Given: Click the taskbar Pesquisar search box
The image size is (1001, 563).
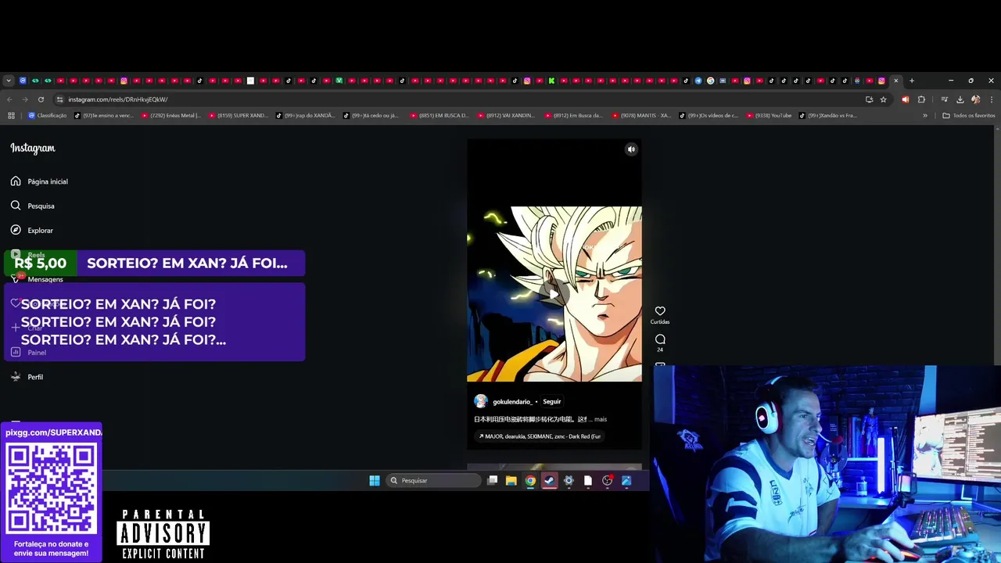Looking at the screenshot, I should (434, 481).
